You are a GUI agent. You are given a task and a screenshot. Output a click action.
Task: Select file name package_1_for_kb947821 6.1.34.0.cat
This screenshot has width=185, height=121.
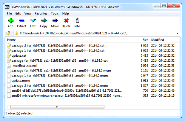click(x=58, y=51)
